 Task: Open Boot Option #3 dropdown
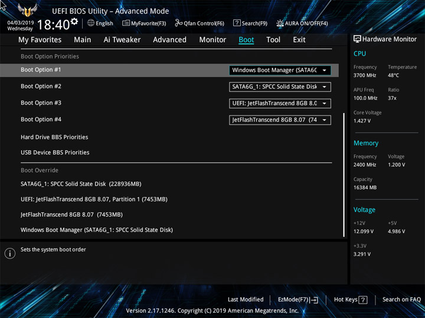pyautogui.click(x=280, y=103)
